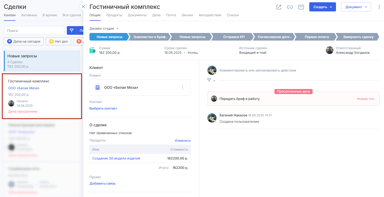Click 'Изменить' link for products
This screenshot has height=197, width=384.
coord(182,141)
